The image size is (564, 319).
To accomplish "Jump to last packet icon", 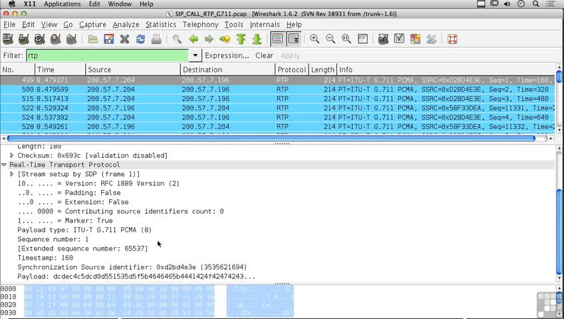I will pos(257,39).
